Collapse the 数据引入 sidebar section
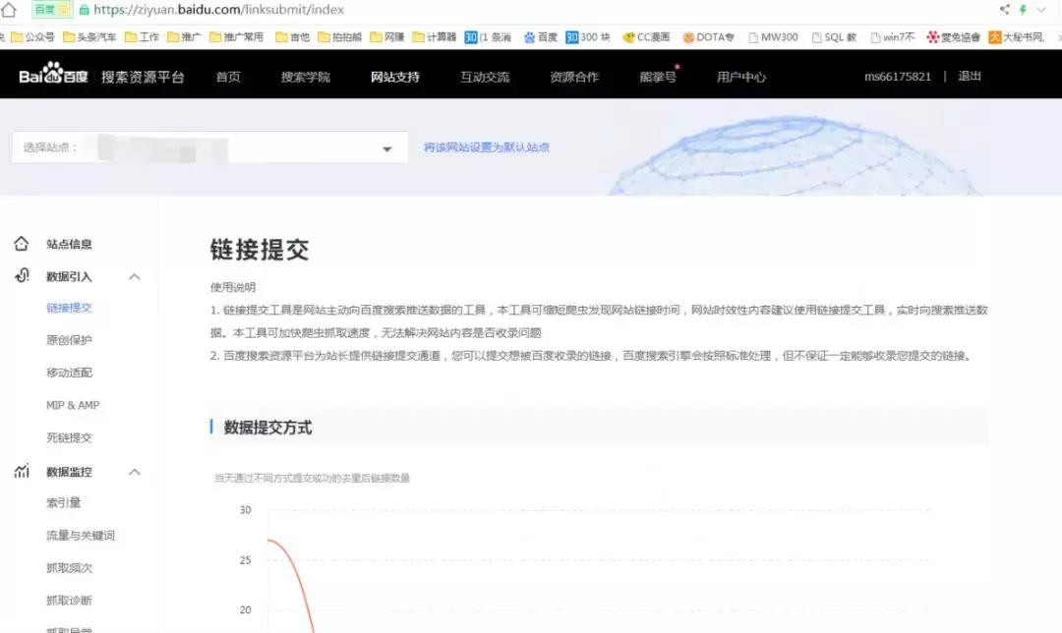Viewport: 1062px width, 633px height. (x=135, y=276)
